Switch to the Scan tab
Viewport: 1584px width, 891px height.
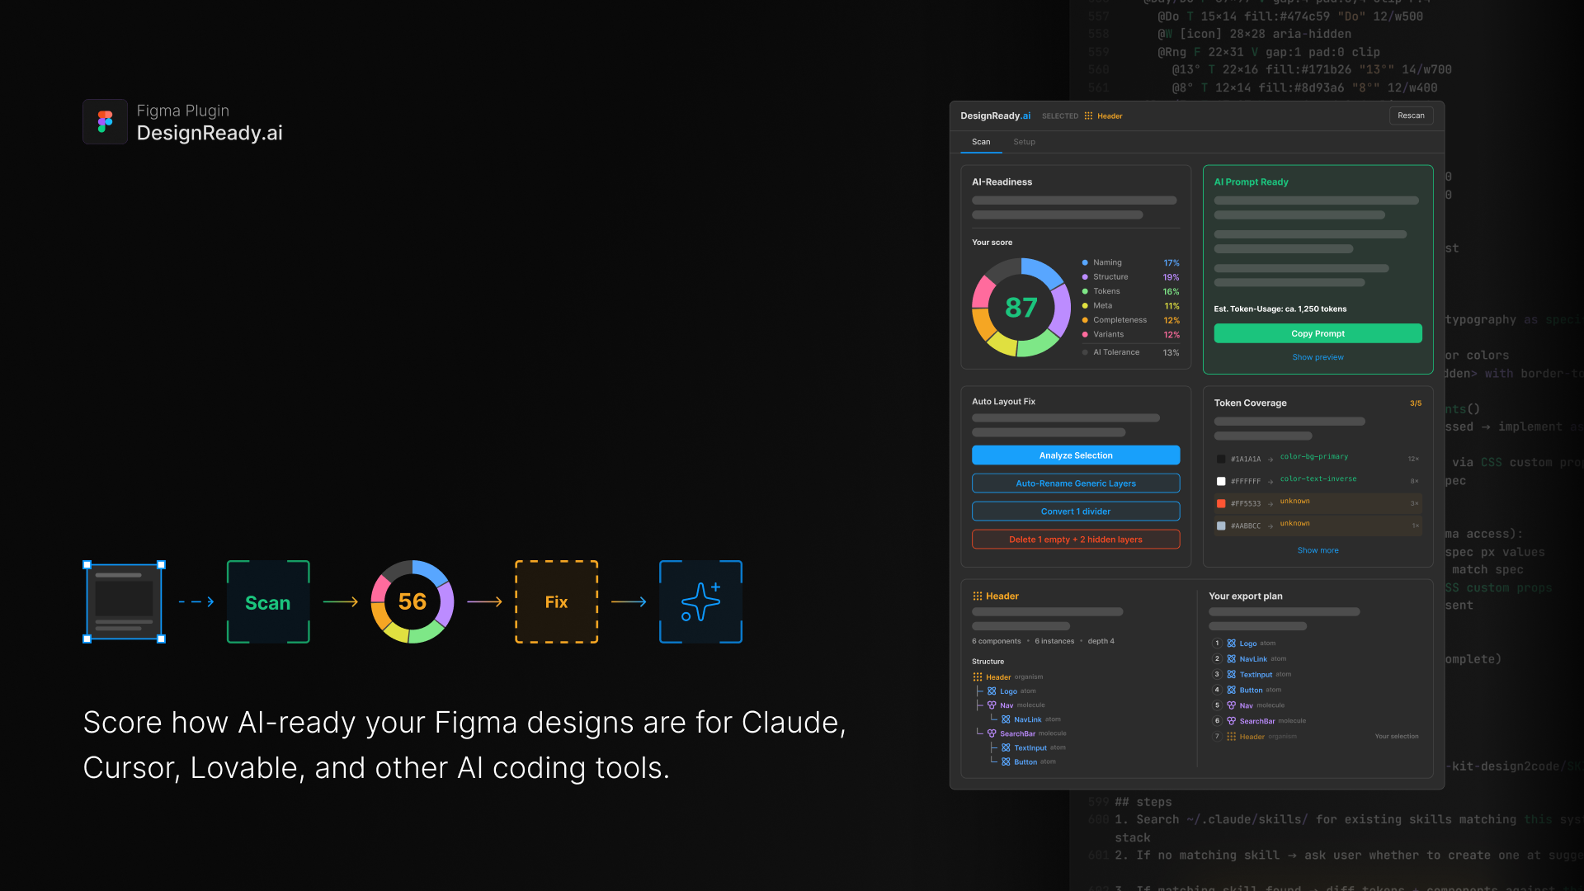pos(981,142)
